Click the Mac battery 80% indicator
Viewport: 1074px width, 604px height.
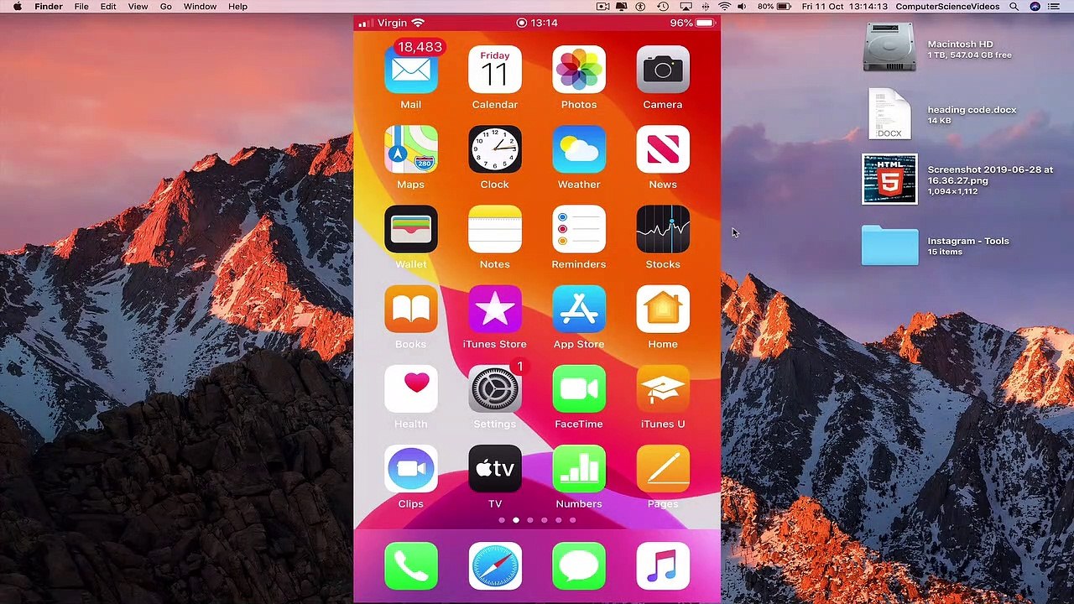point(775,7)
